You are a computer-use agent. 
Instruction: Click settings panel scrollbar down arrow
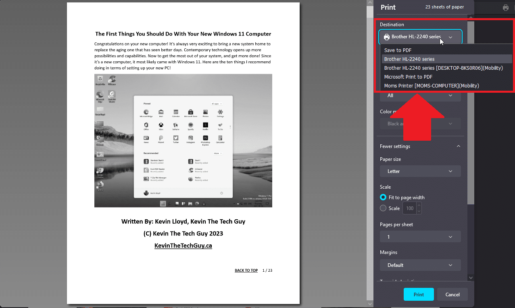[471, 277]
